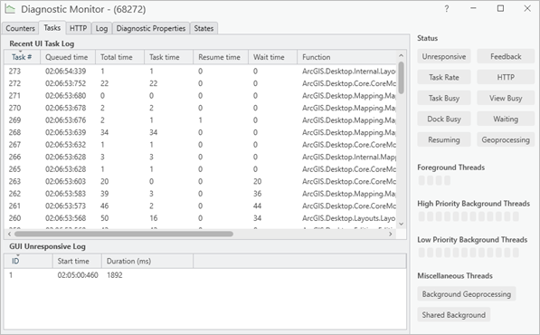Sort by Wait time column
This screenshot has height=335, width=540.
[x=272, y=57]
